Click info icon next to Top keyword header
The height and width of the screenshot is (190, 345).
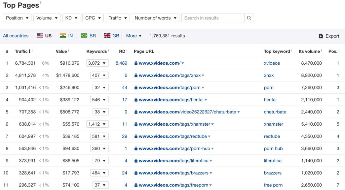(x=291, y=50)
